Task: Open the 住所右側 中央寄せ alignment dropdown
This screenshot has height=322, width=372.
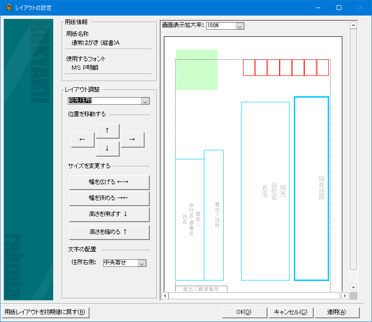Action: (142, 264)
